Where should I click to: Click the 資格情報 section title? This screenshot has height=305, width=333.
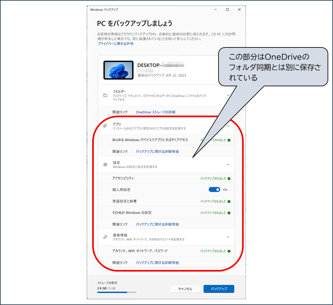click(120, 235)
